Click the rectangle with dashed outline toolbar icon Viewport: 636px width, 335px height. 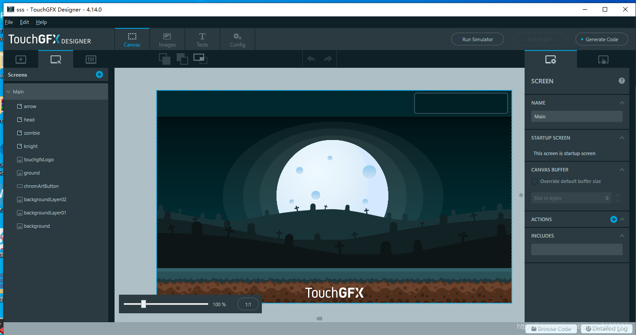(200, 59)
